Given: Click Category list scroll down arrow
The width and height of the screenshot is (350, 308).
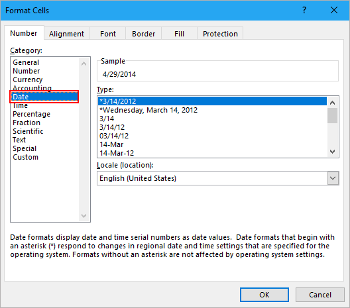Looking at the screenshot, I should click(84, 216).
